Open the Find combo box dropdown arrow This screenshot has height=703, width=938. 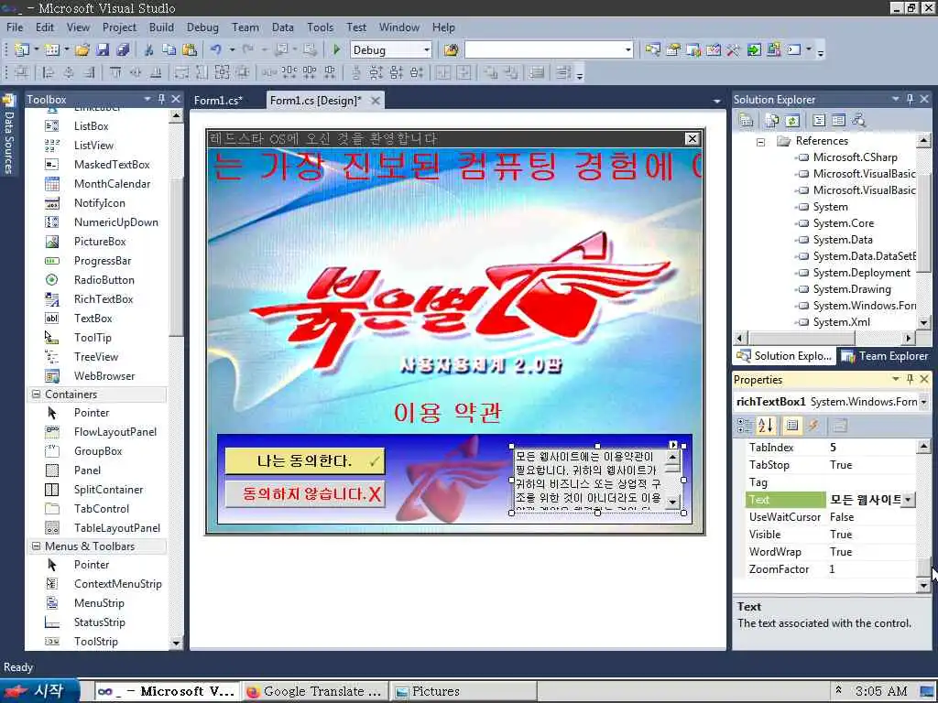click(x=628, y=50)
